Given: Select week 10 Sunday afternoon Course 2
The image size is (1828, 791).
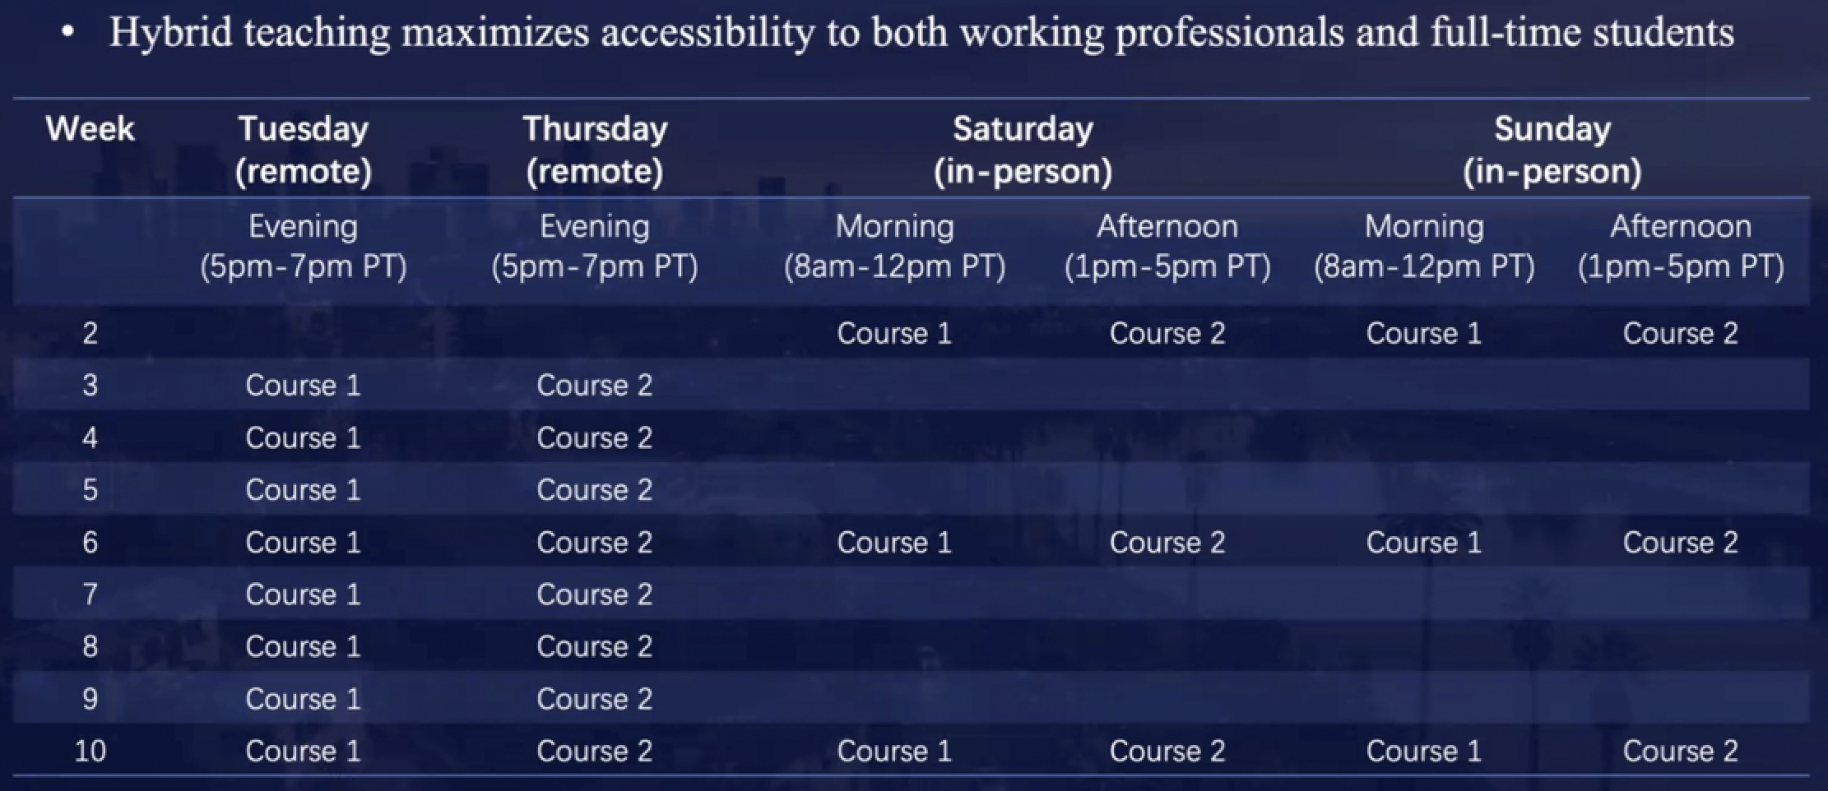Looking at the screenshot, I should click(1680, 751).
